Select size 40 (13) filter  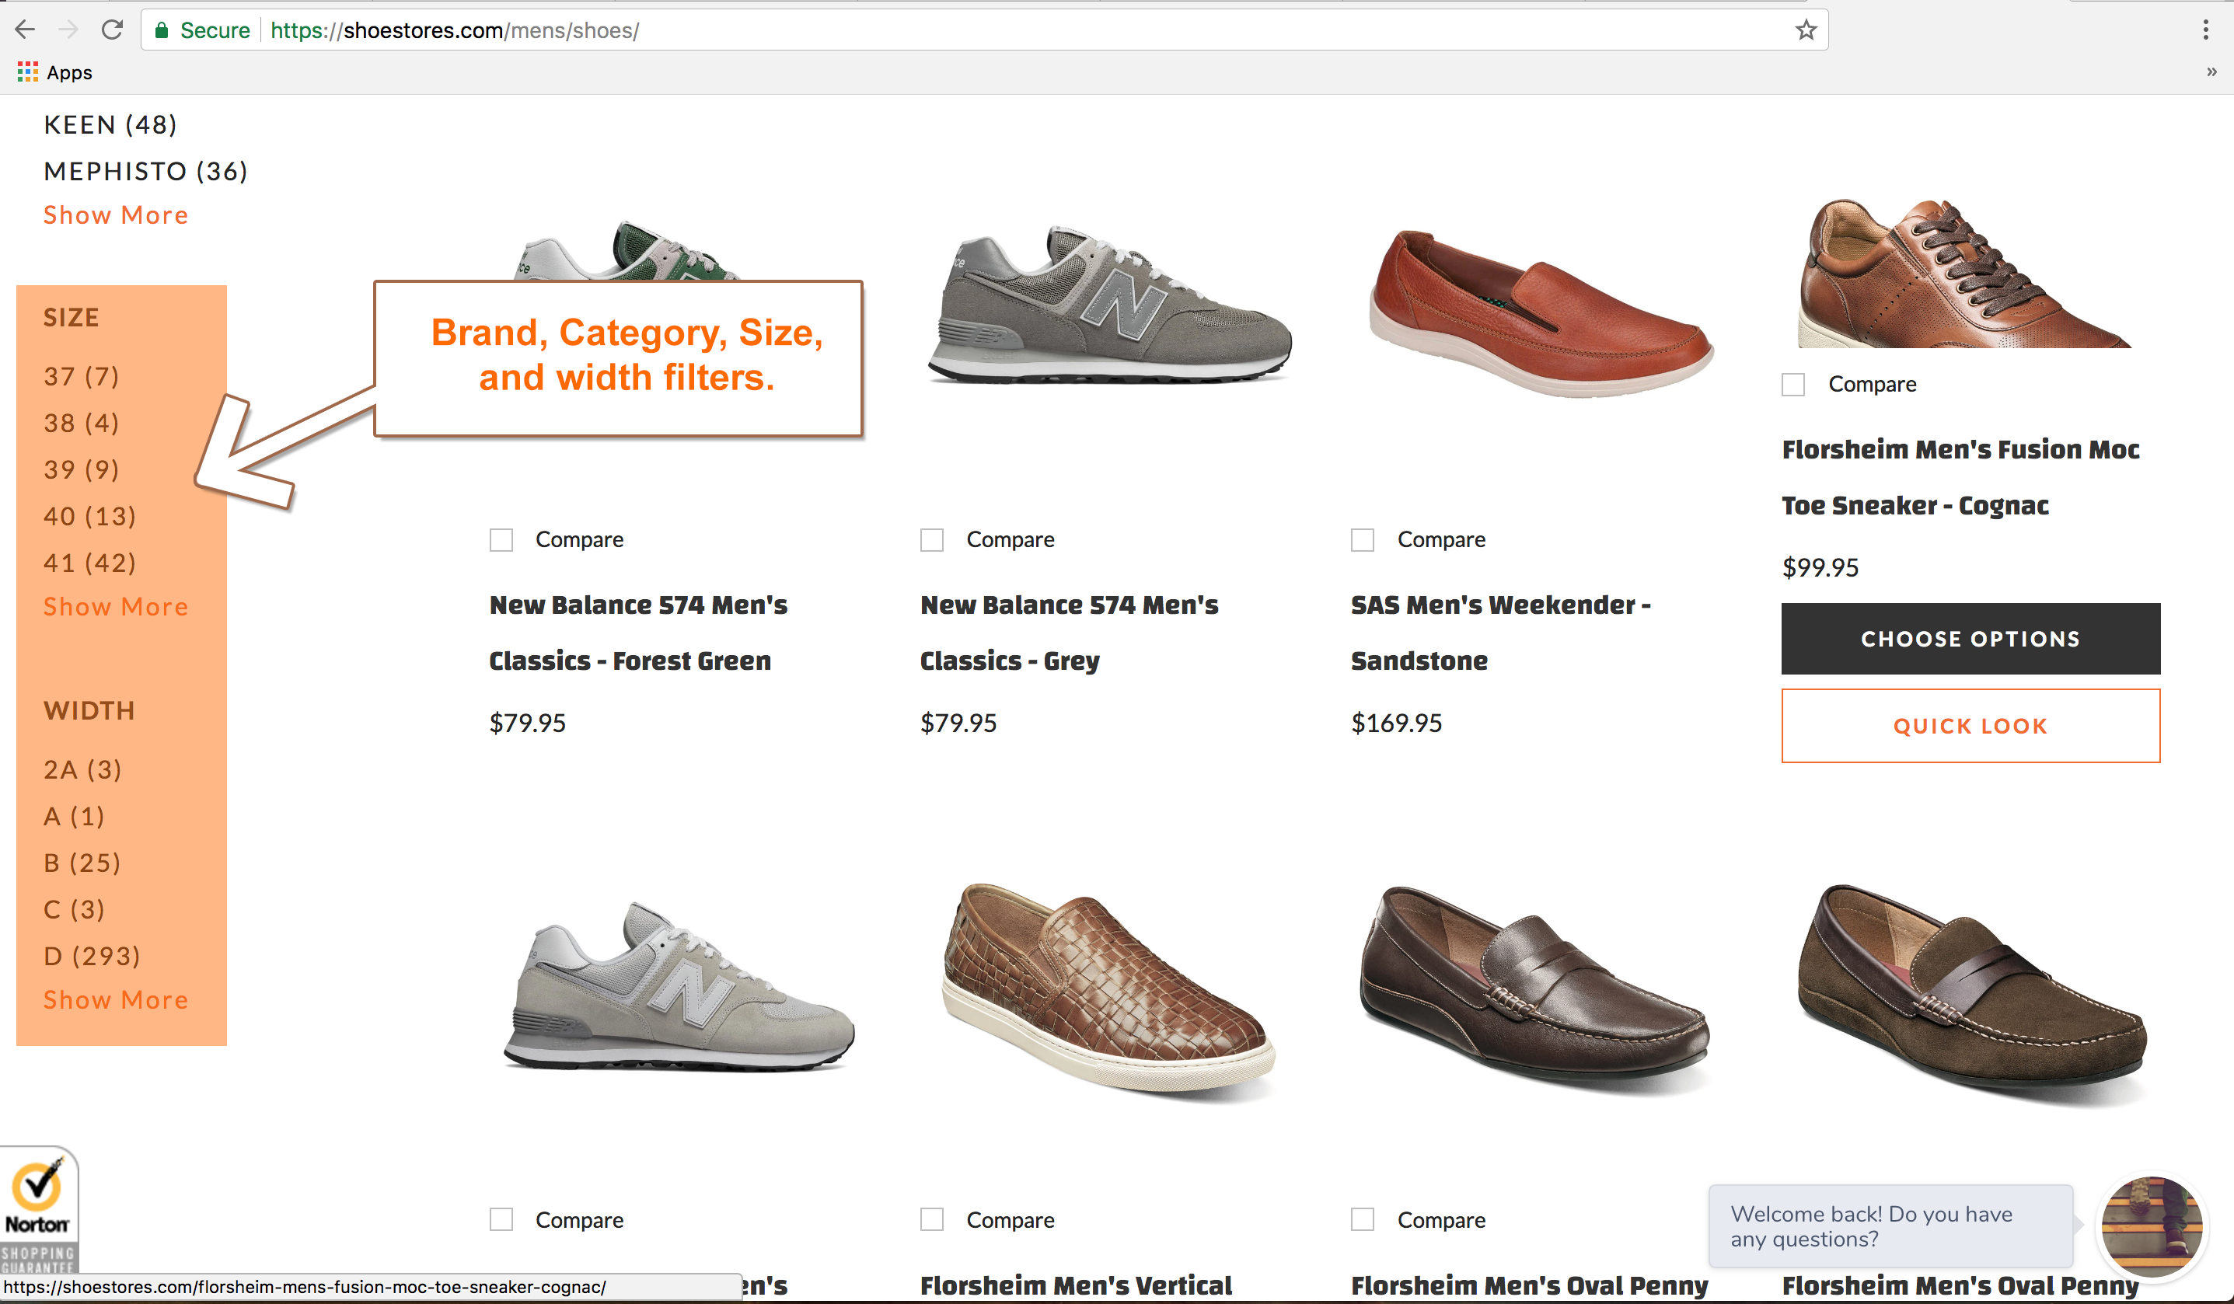[90, 516]
